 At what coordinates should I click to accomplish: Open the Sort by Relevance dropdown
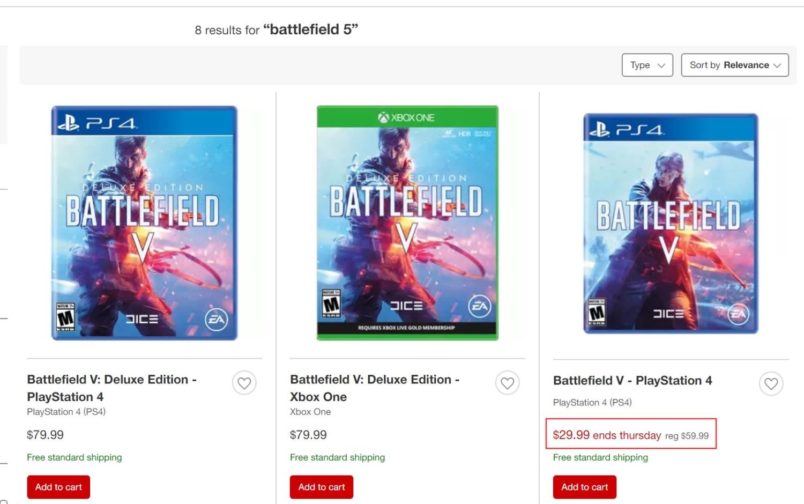click(734, 65)
